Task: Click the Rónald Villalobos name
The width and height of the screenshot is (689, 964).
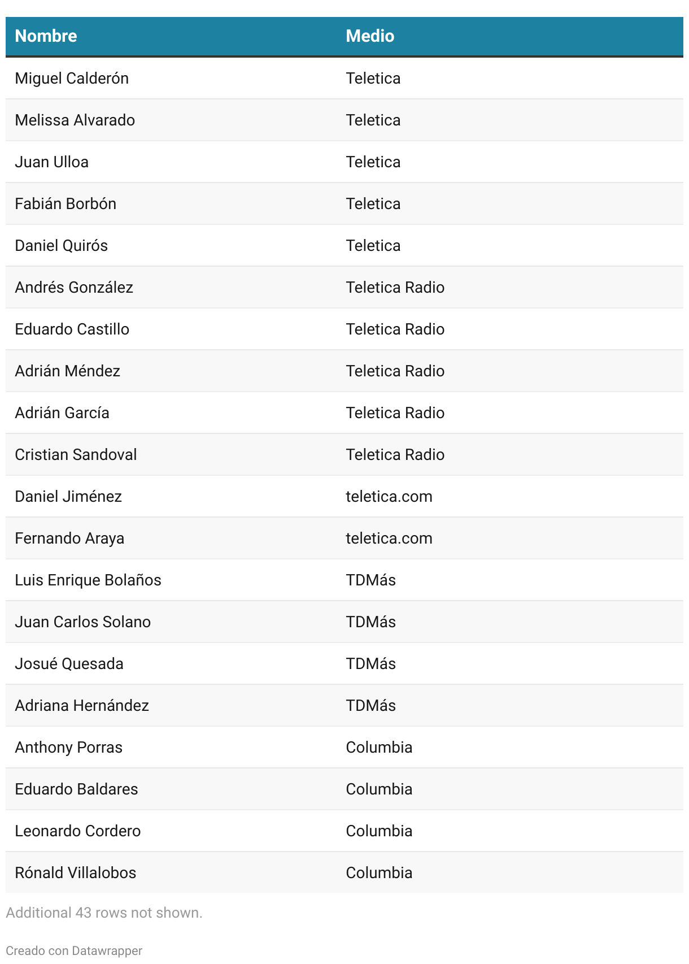Action: tap(75, 872)
